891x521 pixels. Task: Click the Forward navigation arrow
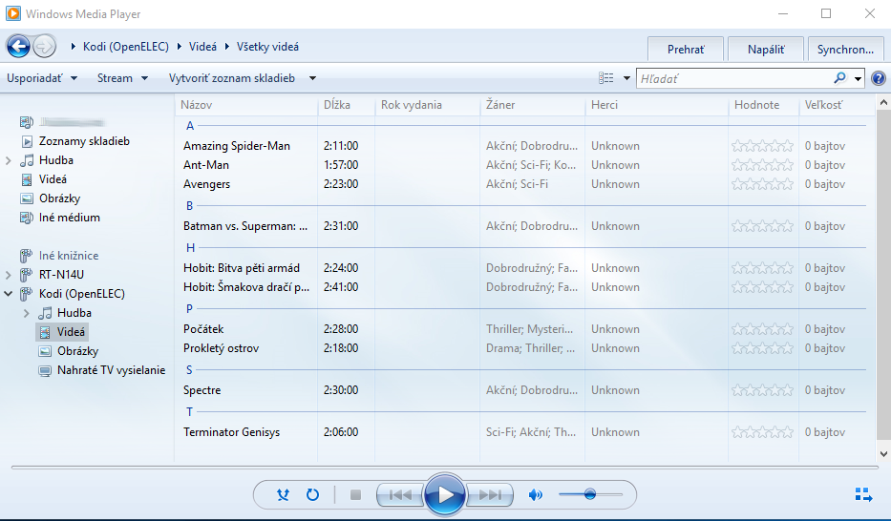44,46
